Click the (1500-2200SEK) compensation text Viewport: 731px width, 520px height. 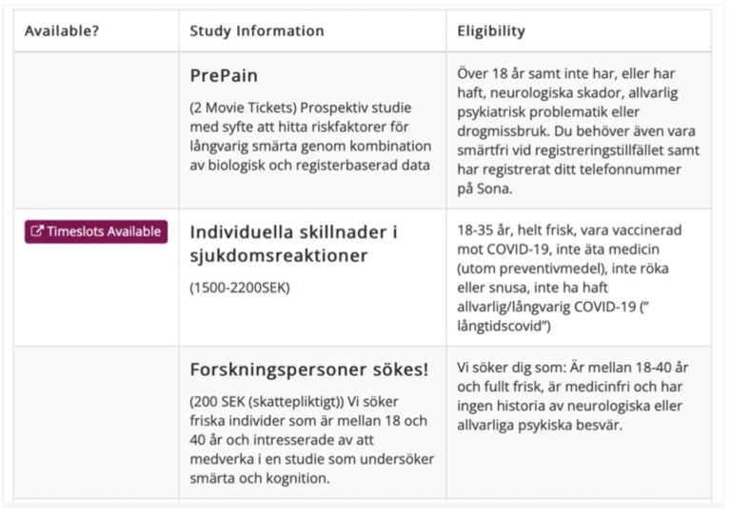click(x=238, y=287)
